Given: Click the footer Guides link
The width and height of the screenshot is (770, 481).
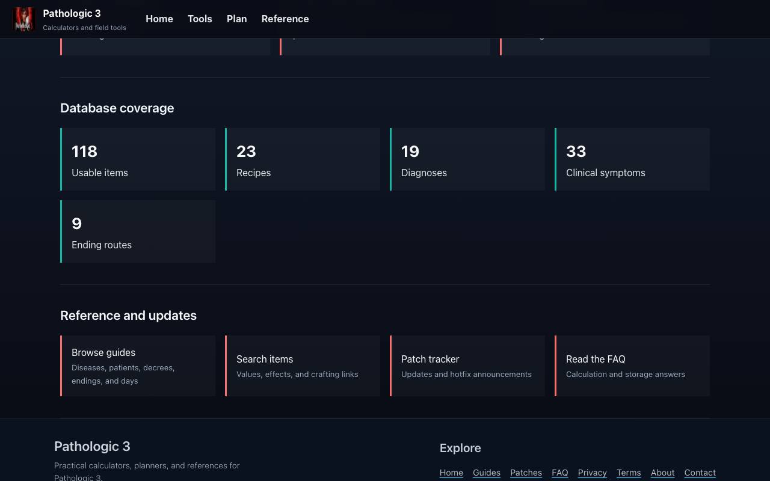Looking at the screenshot, I should tap(487, 473).
